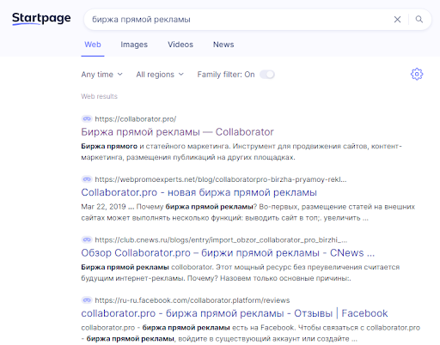Click the https://collaborator.pro/ URL text
Viewport: 440px width, 345px height.
(135, 119)
